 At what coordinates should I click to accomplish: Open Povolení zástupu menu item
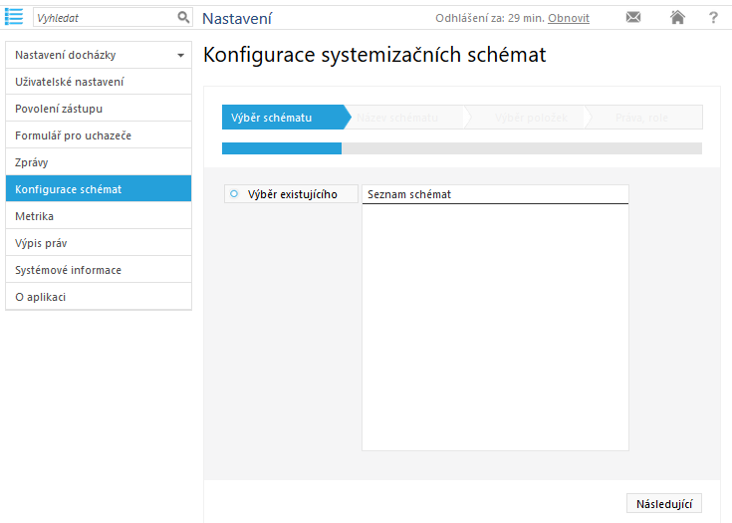point(99,109)
